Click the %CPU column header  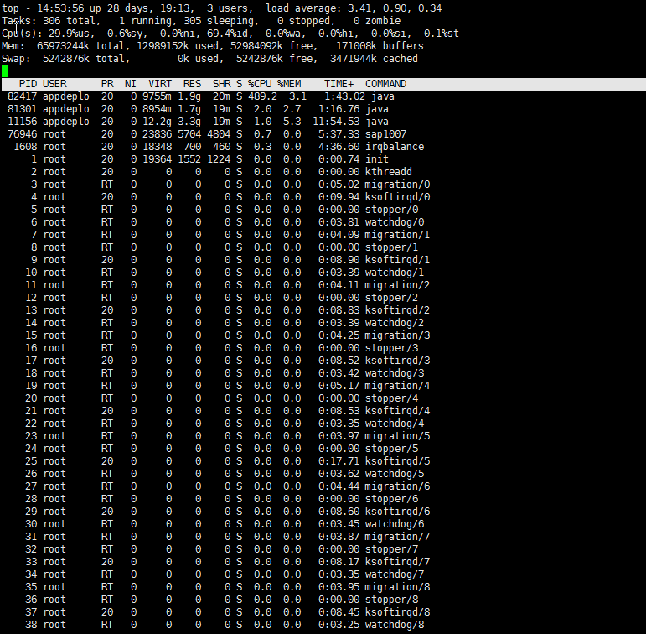260,84
